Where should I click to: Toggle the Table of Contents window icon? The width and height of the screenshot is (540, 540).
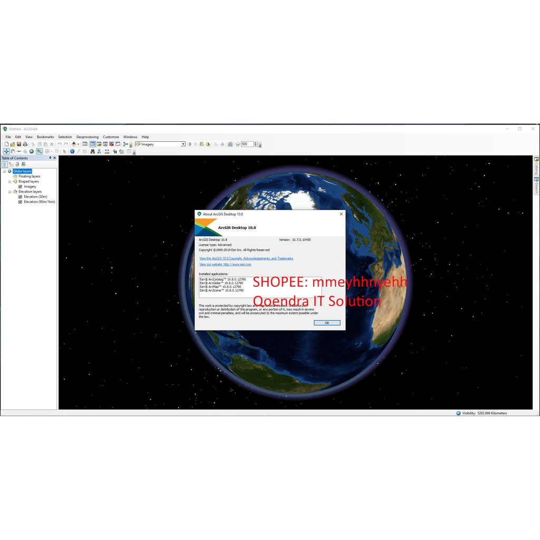coord(93,144)
